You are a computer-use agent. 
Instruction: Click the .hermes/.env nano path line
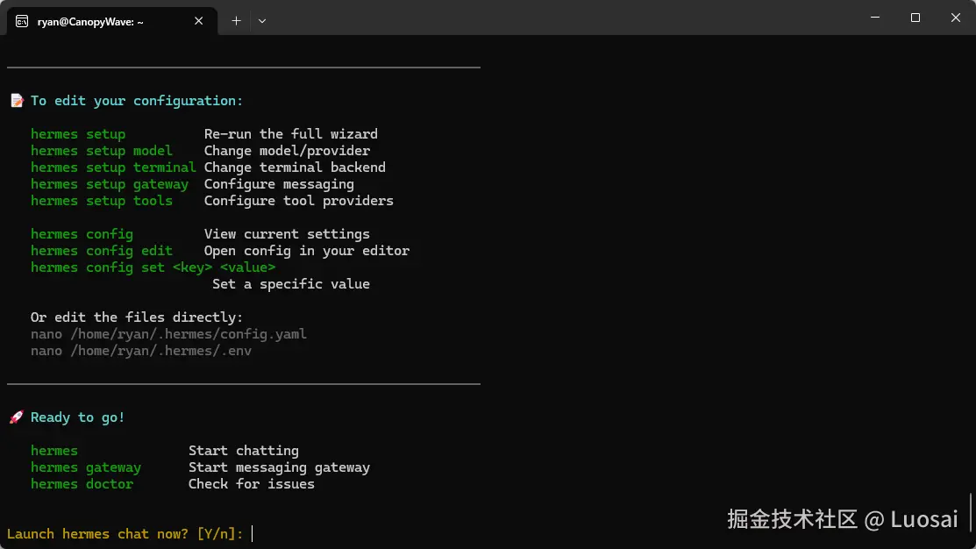141,351
